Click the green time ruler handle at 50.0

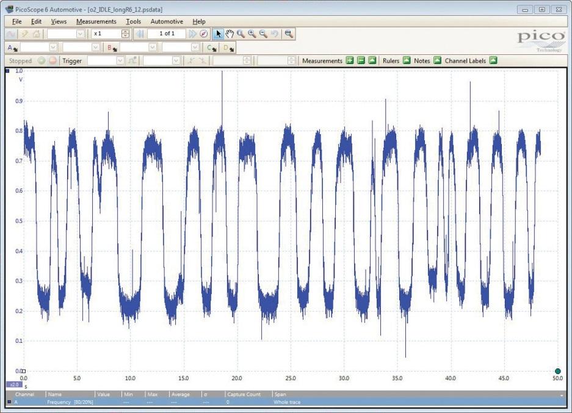[x=557, y=371]
